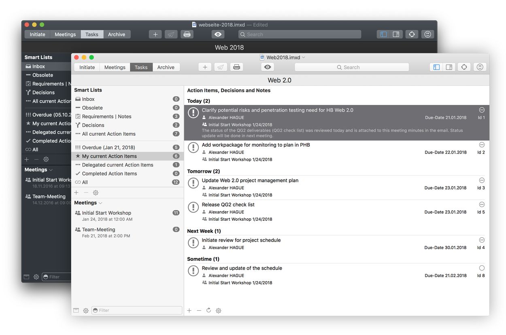
Task: Open gear menu beside front sidebar Filter field
Action: pos(86,311)
